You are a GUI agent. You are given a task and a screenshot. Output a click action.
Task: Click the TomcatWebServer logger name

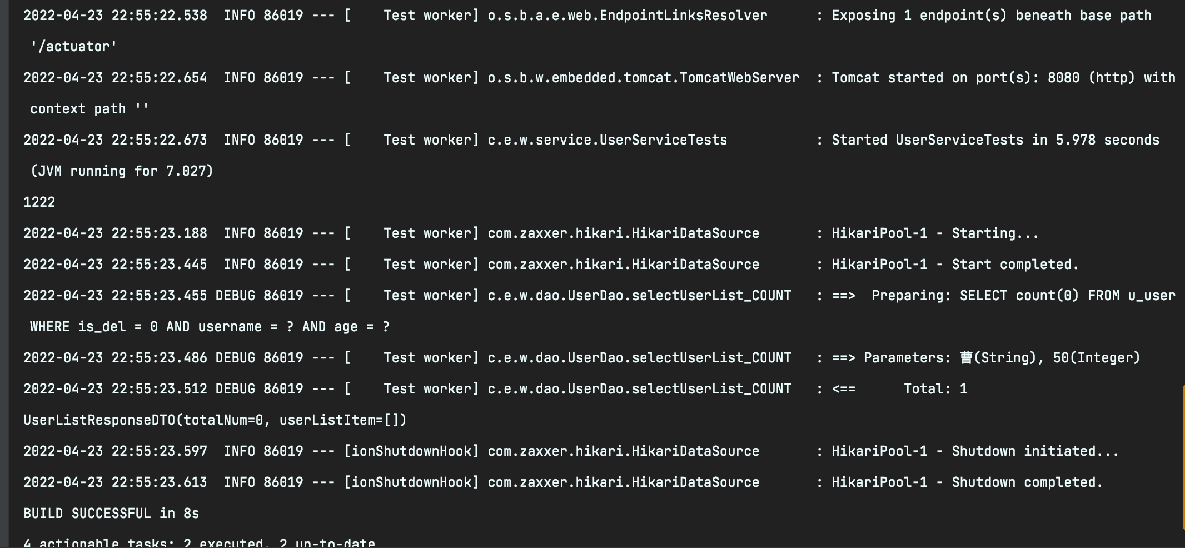[x=643, y=77]
